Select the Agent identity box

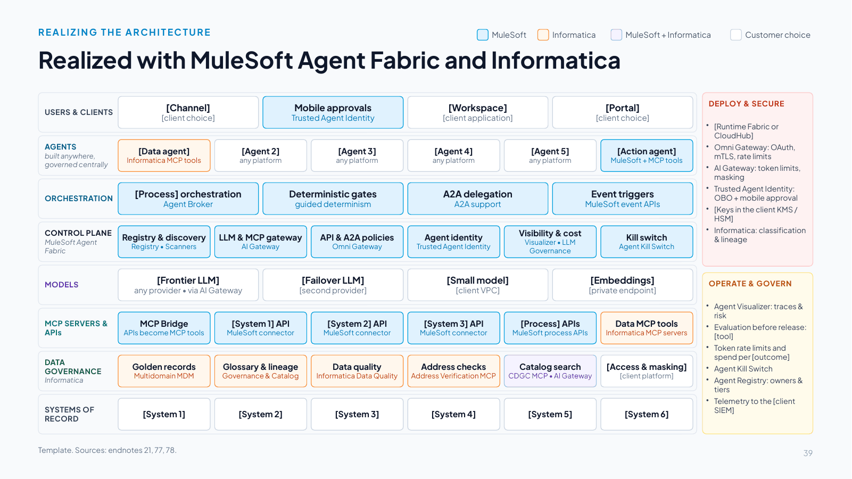[453, 242]
